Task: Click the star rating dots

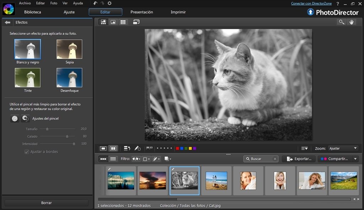Action: click(x=164, y=148)
